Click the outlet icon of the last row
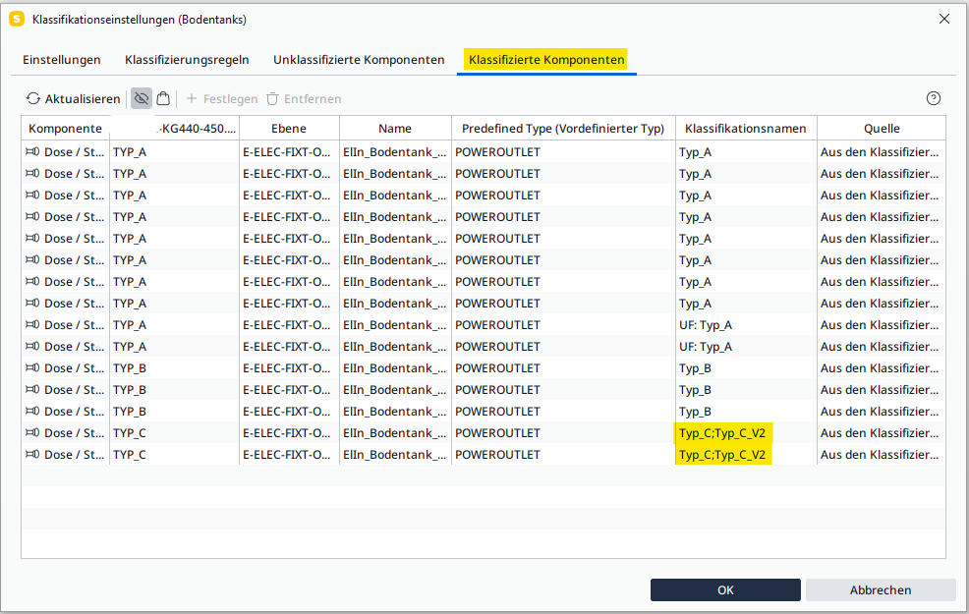969x614 pixels. pos(32,455)
